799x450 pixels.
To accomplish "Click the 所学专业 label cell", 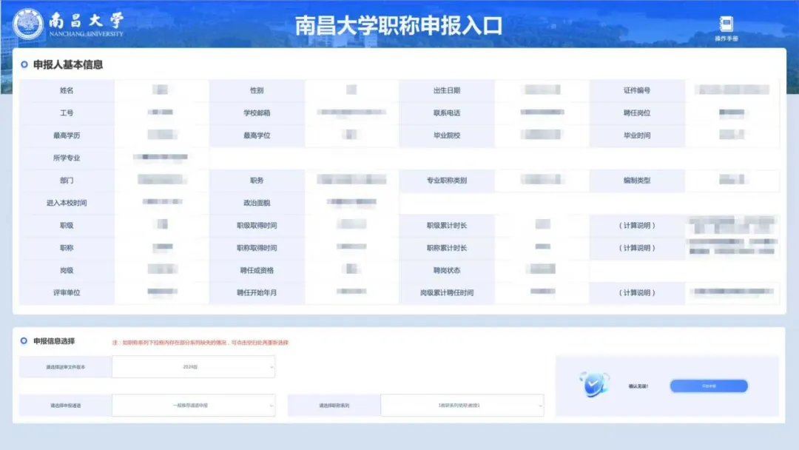I will point(67,158).
